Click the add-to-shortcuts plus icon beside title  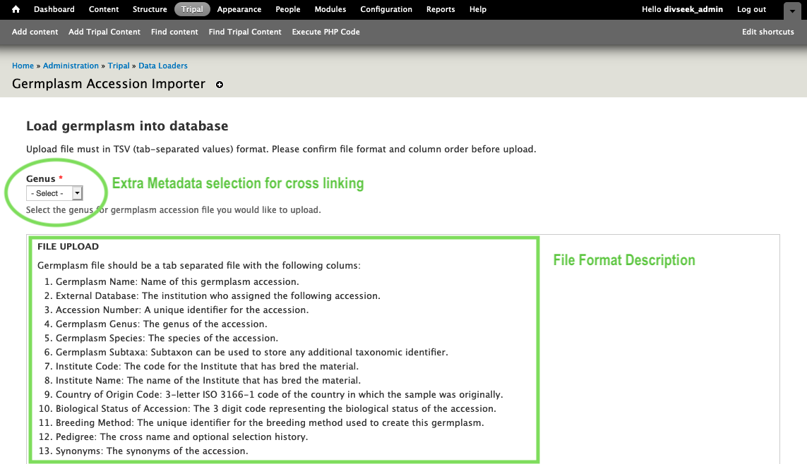point(220,85)
